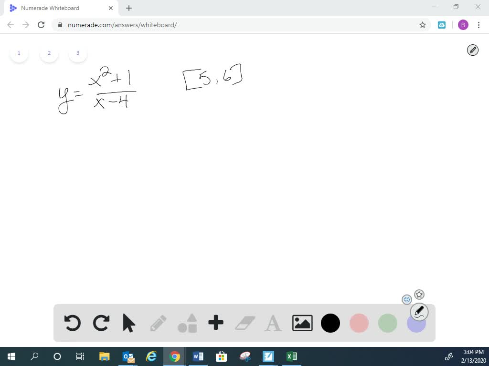Click the Redo arrow icon
The width and height of the screenshot is (489, 366).
click(x=101, y=323)
